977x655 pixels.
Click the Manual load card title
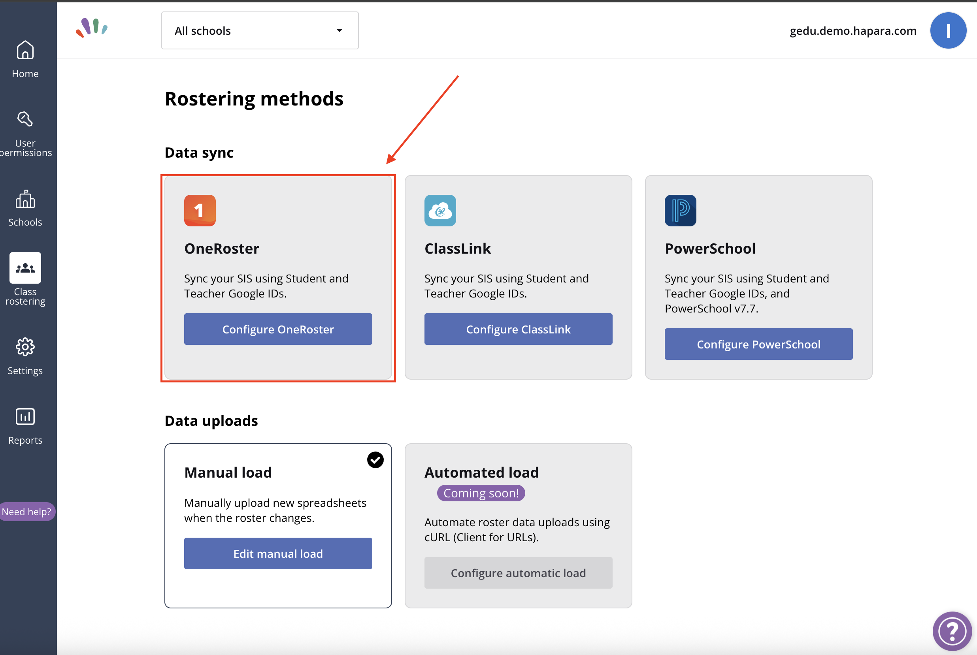point(228,472)
